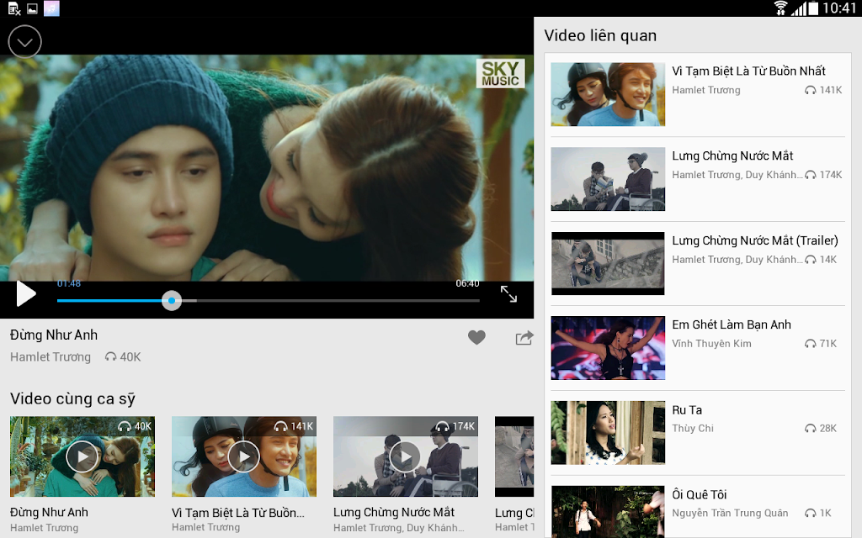The width and height of the screenshot is (862, 538).
Task: Open Ôi Quê Tôi related video
Action: (697, 512)
